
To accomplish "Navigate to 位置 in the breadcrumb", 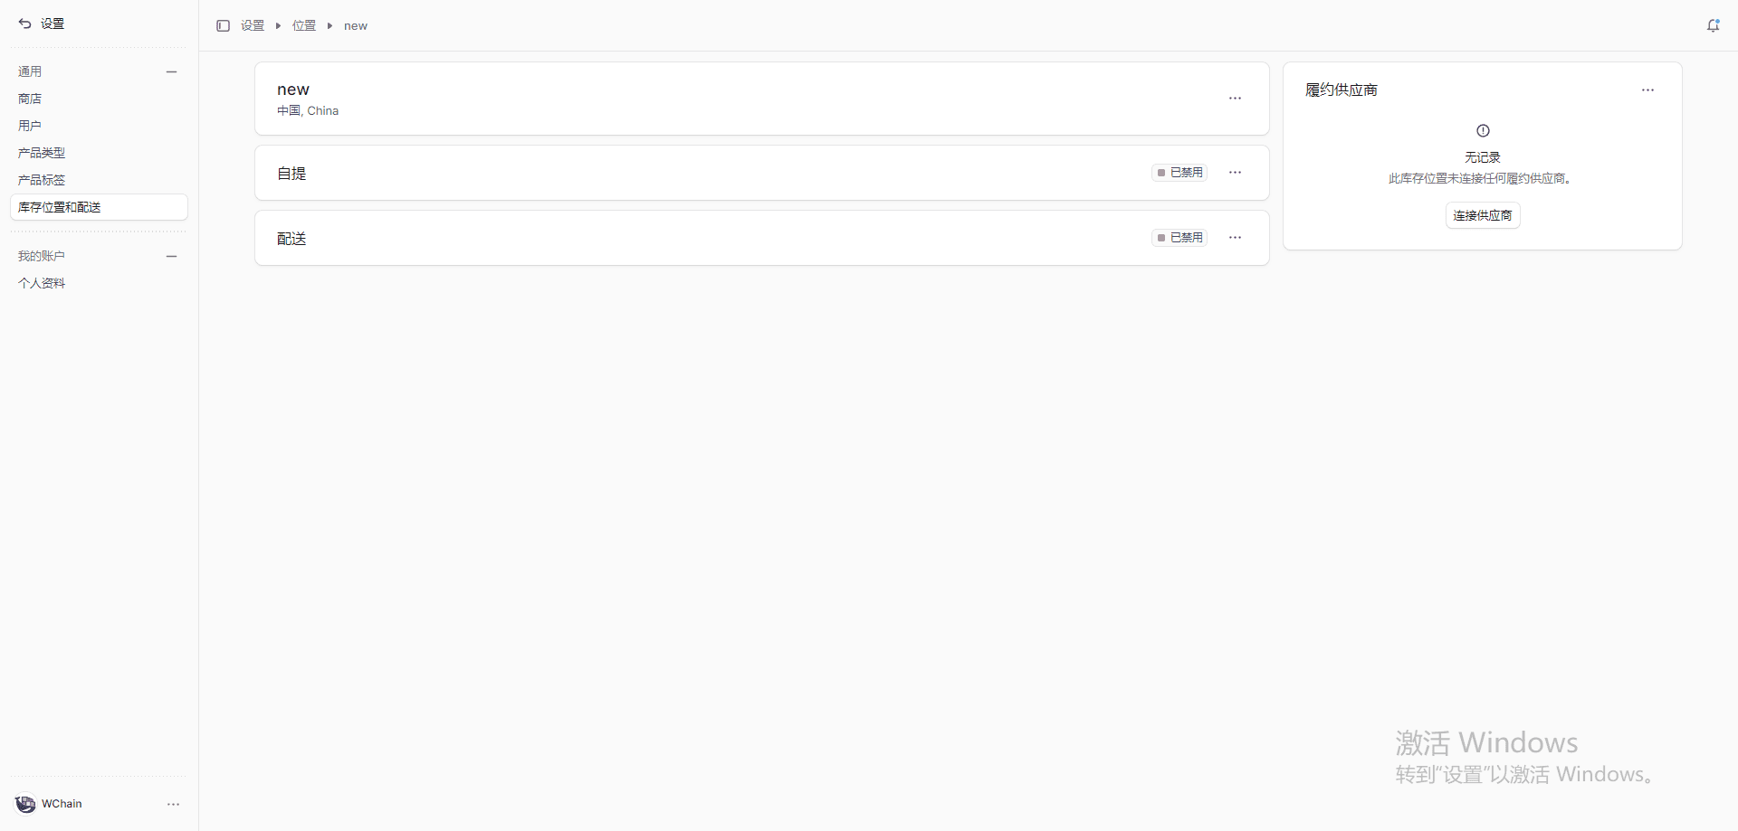I will point(304,26).
